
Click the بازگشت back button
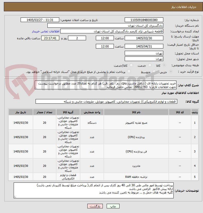95,206
